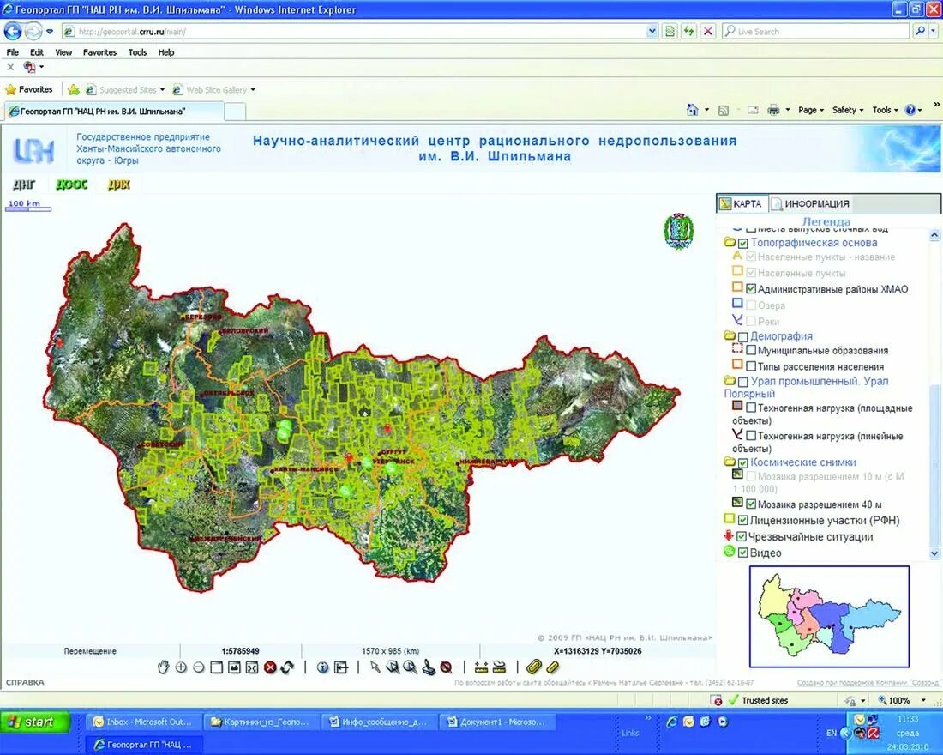This screenshot has width=943, height=755.
Task: Click the zoom to rectangle tool
Action: click(217, 667)
